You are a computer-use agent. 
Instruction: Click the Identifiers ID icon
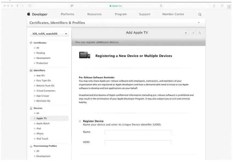[31, 70]
